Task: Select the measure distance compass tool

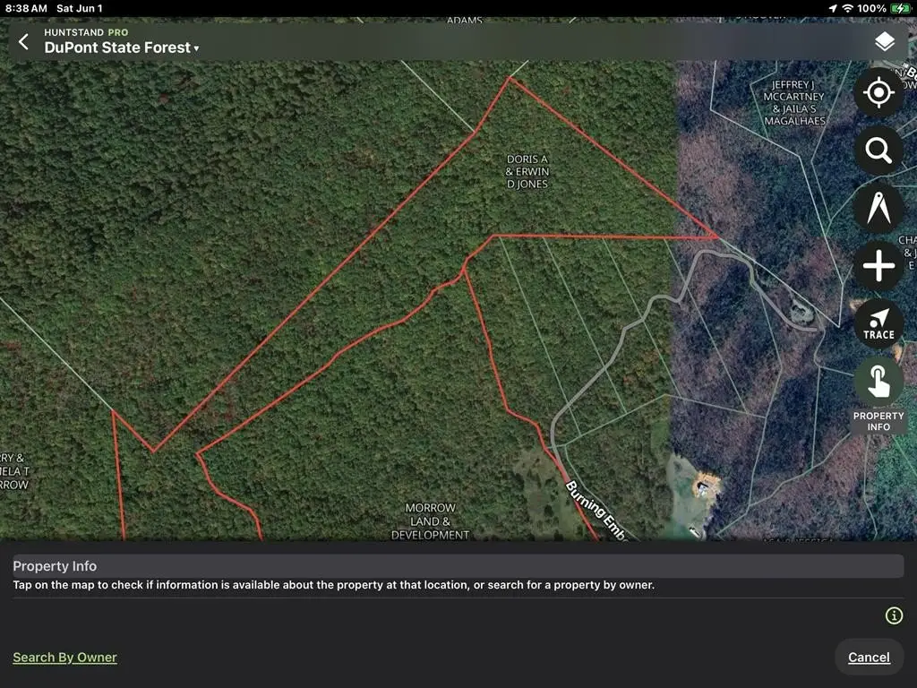Action: [878, 208]
